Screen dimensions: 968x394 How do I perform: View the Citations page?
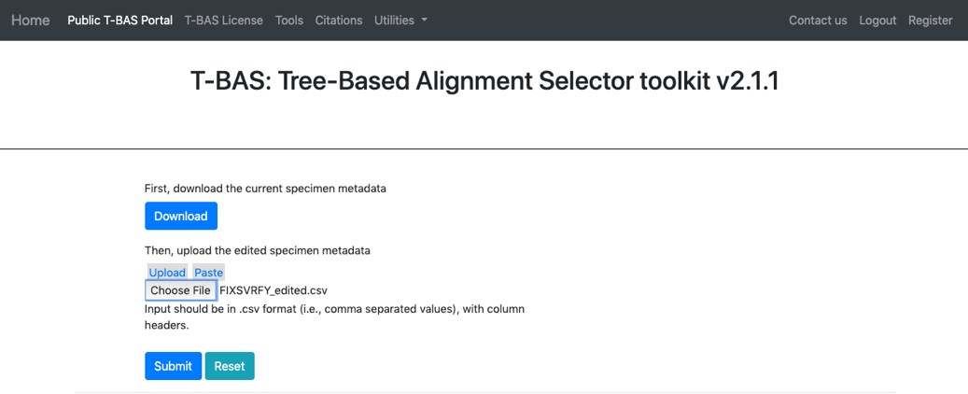click(x=338, y=21)
